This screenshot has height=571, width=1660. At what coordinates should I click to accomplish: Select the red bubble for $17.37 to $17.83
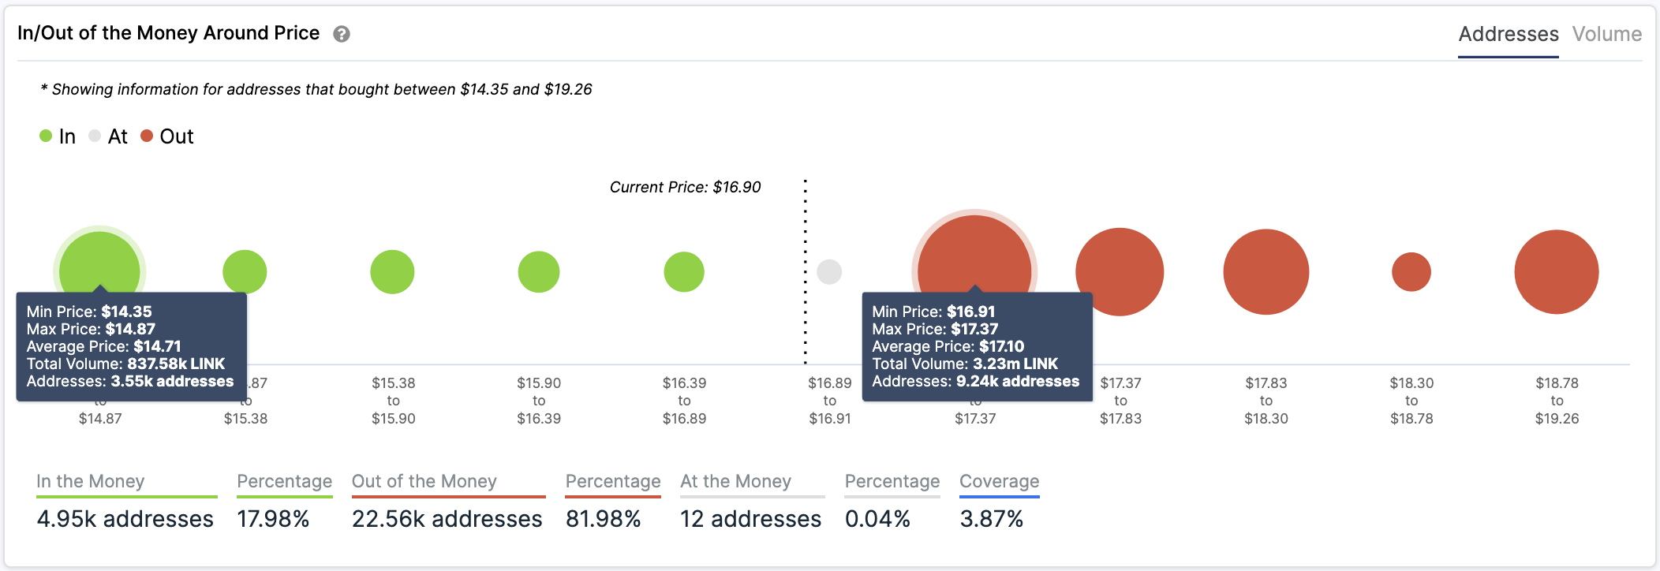[1120, 272]
